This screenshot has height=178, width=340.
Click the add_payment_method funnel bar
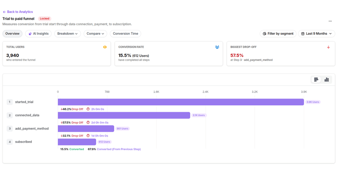coord(86,129)
